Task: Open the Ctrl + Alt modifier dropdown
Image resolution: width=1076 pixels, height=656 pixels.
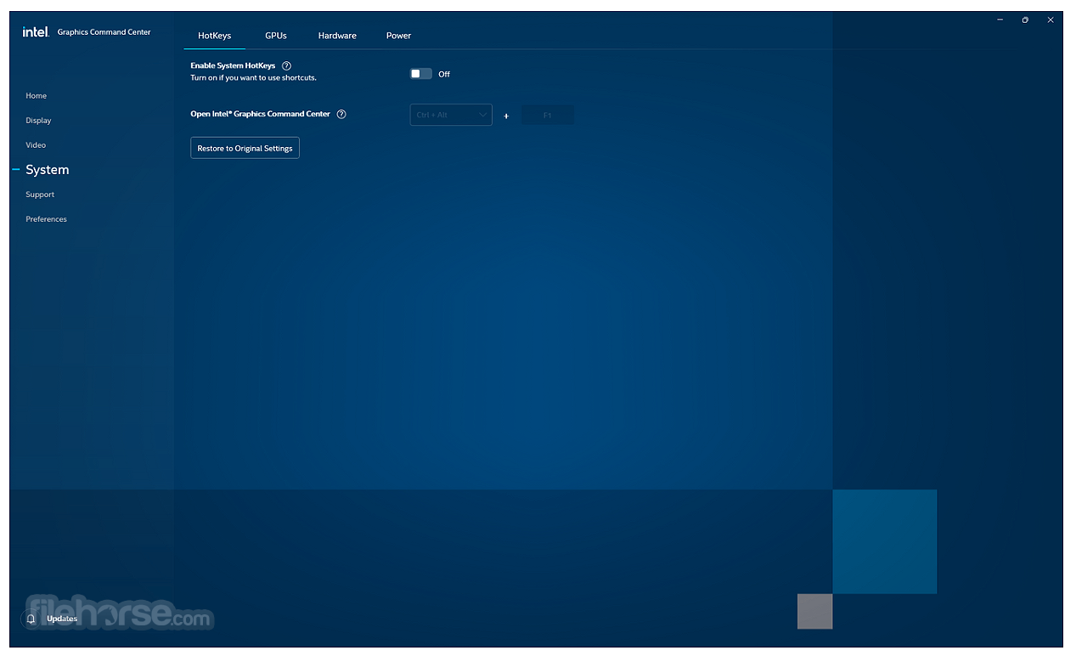Action: (x=451, y=115)
